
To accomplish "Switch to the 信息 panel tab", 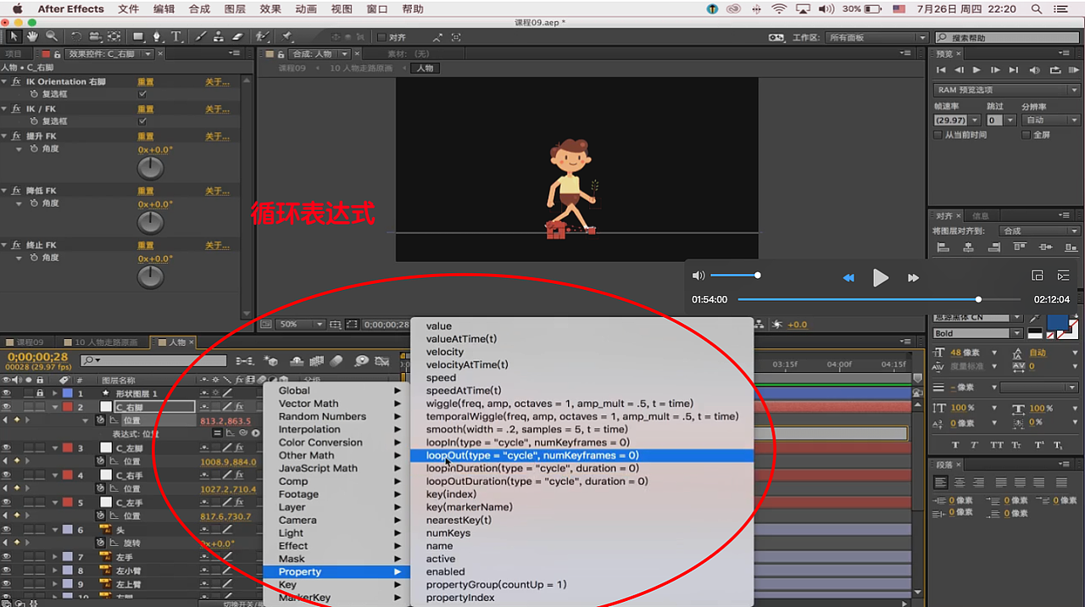I will pos(980,216).
